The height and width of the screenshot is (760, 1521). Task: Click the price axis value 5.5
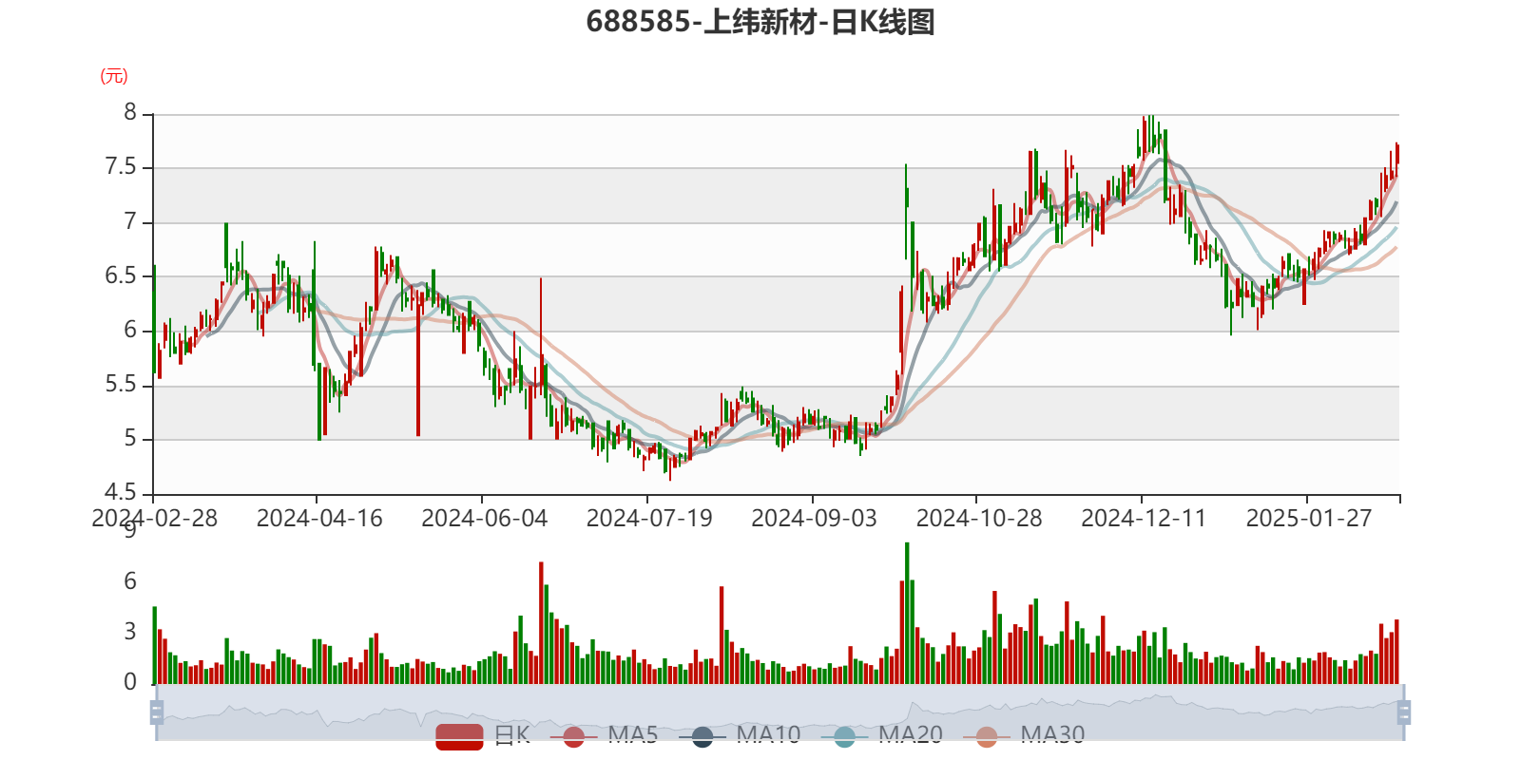point(121,385)
